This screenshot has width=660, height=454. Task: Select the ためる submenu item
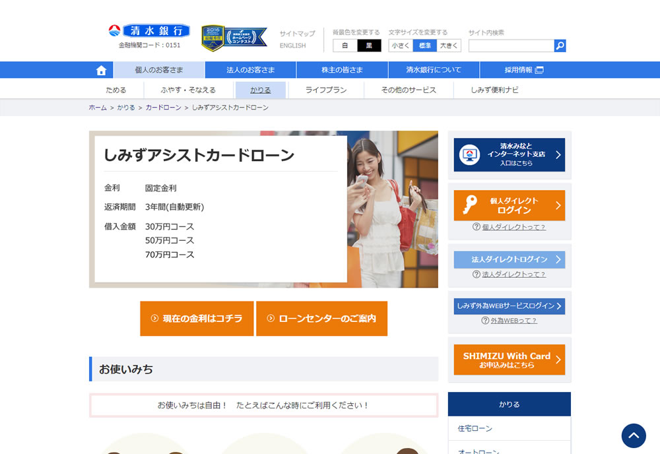(116, 90)
